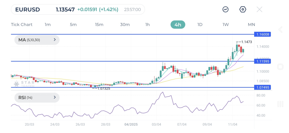Switch to the 1D daily timeframe
Image resolution: width=289 pixels, height=133 pixels.
200,24
